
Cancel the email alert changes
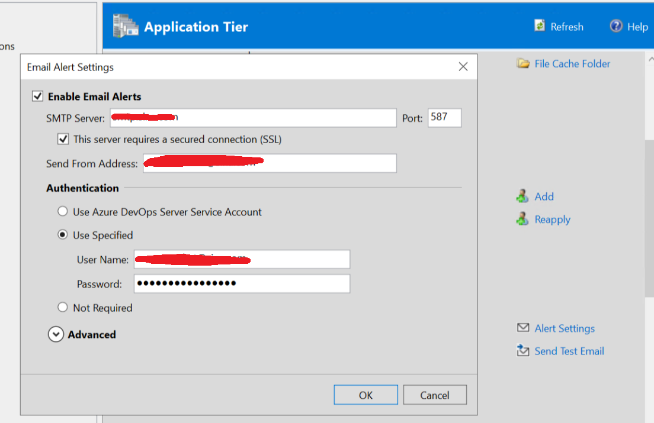(435, 395)
